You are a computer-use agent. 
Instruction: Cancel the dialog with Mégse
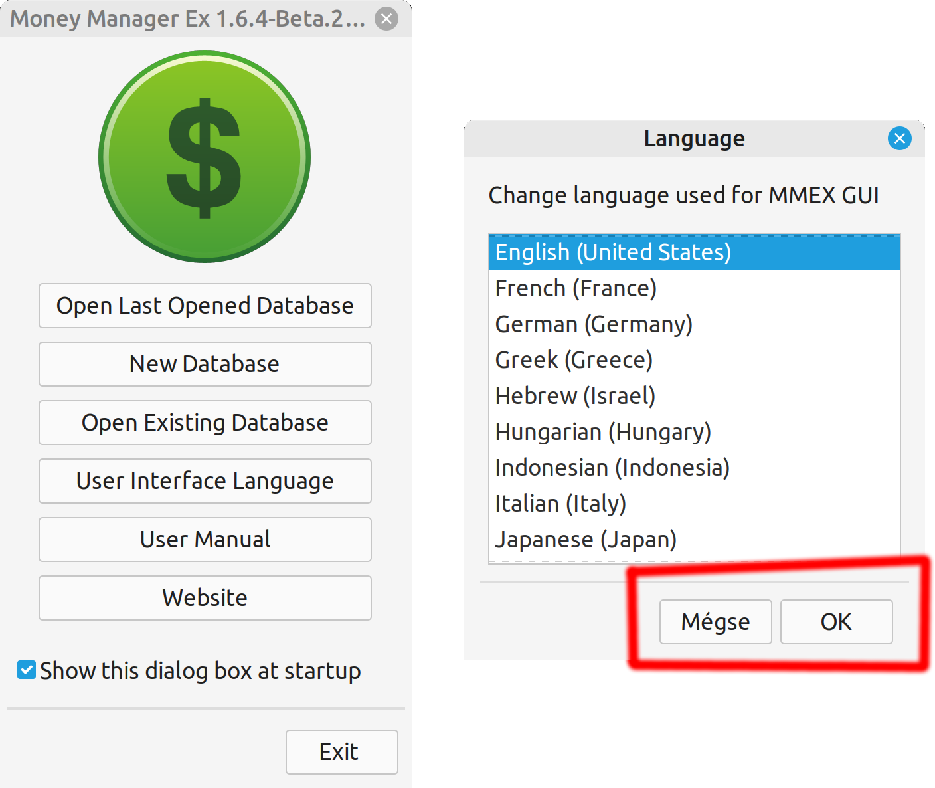click(x=715, y=622)
